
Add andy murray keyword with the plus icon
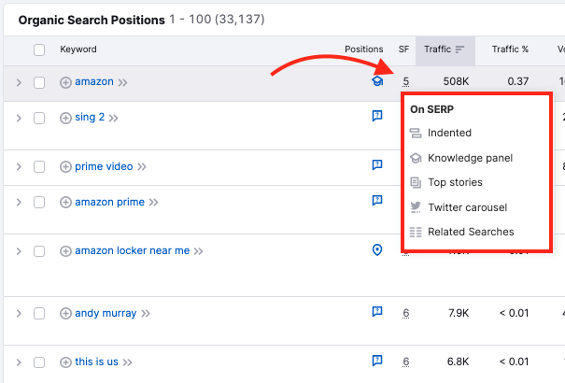[x=65, y=314]
